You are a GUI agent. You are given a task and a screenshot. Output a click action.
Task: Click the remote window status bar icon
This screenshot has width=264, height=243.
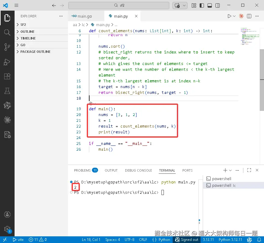point(5,240)
